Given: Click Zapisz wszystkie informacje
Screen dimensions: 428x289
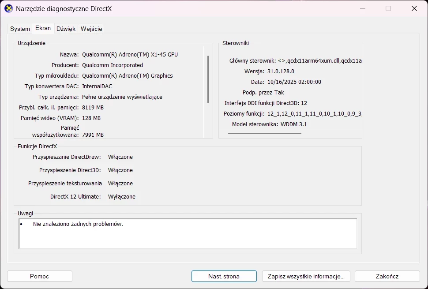Looking at the screenshot, I should (x=306, y=276).
